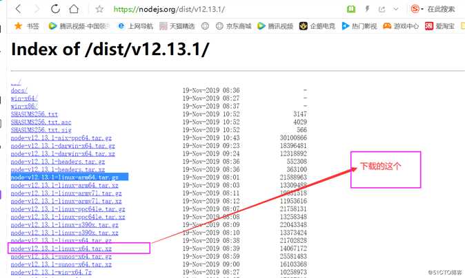This screenshot has height=278, width=465.
Task: Download node-v12.13.1-aix-ppc64.tar.gz
Action: 61,138
